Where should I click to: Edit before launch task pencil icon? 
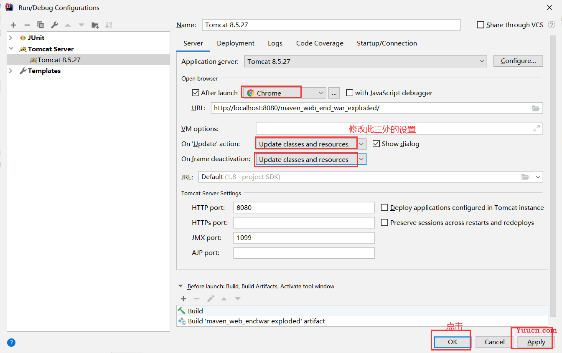pos(211,299)
